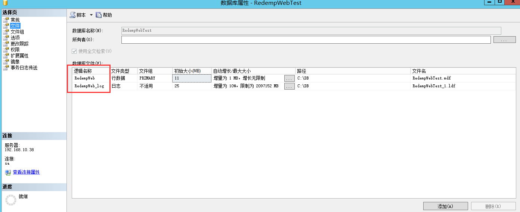520x212 pixels.
Task: Open autogrowth settings for RedempWeb data file
Action: pos(289,78)
